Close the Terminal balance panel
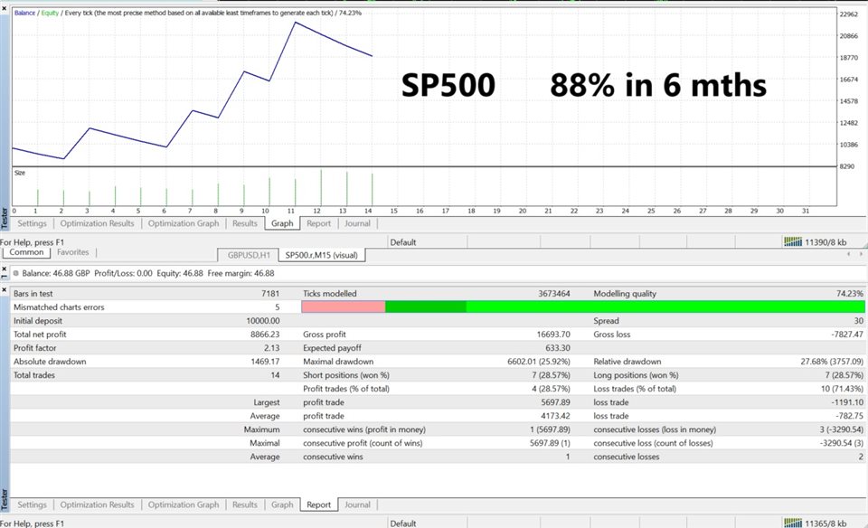Screen dimensions: 868x528 point(5,269)
